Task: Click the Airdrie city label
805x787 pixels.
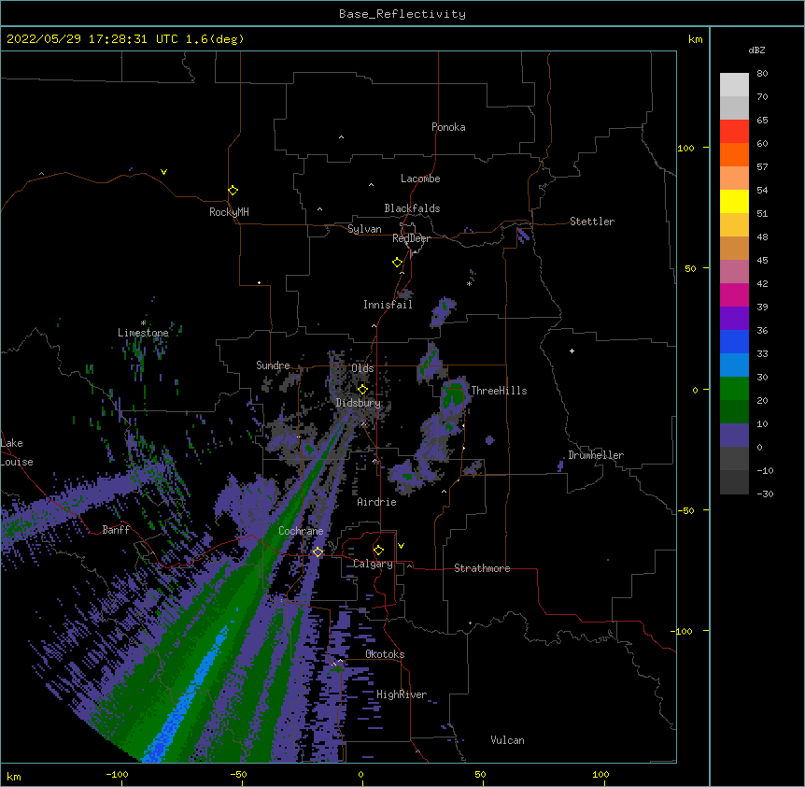Action: 376,502
